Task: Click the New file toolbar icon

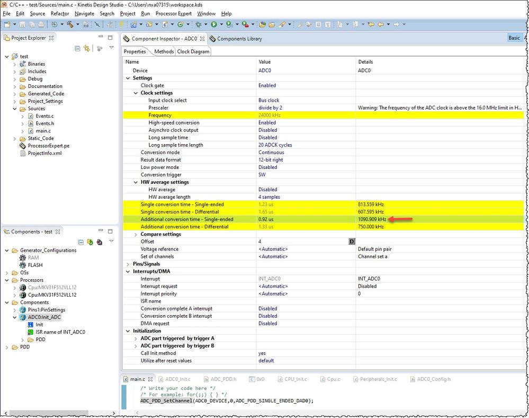Action: [x=7, y=24]
